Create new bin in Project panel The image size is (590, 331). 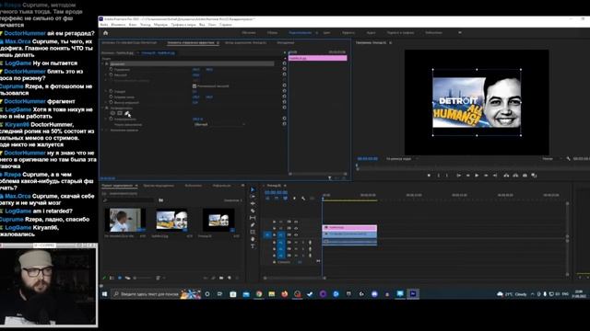221,278
